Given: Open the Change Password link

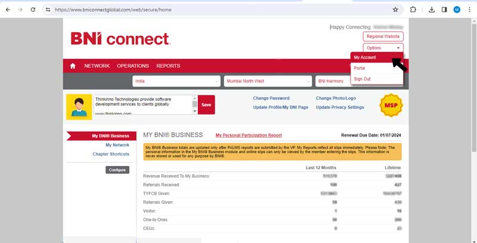Looking at the screenshot, I should [271, 98].
